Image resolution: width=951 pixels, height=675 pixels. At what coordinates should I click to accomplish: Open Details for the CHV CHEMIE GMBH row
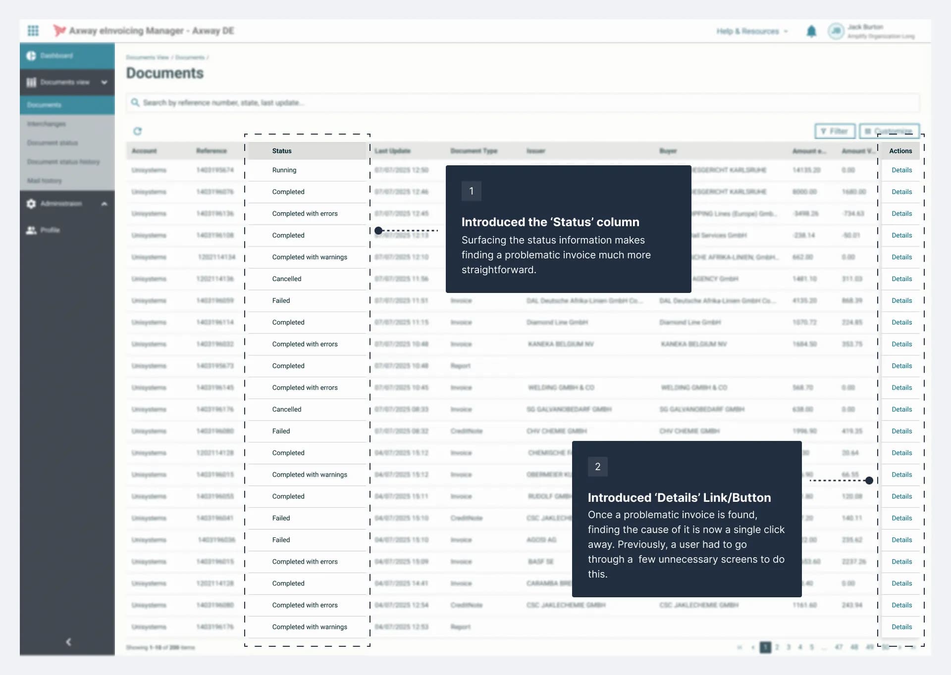[901, 431]
